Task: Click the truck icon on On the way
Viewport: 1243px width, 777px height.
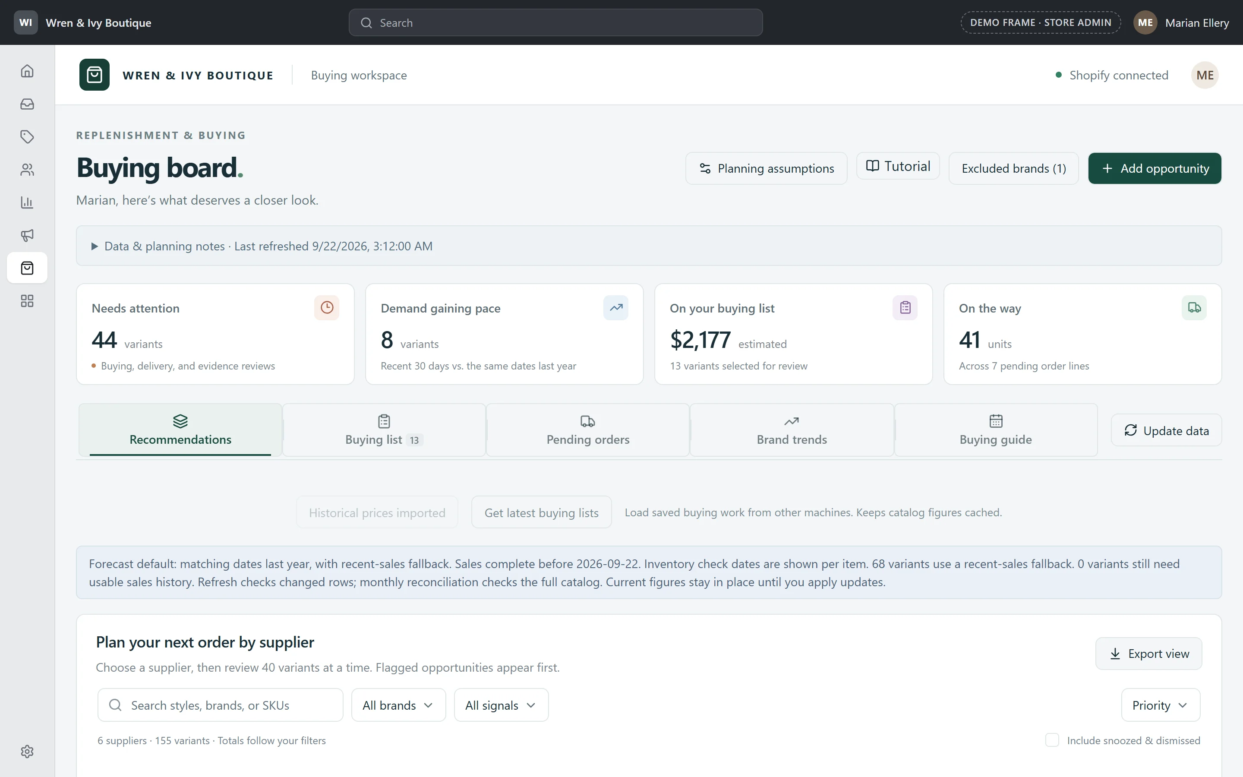Action: click(x=1194, y=308)
